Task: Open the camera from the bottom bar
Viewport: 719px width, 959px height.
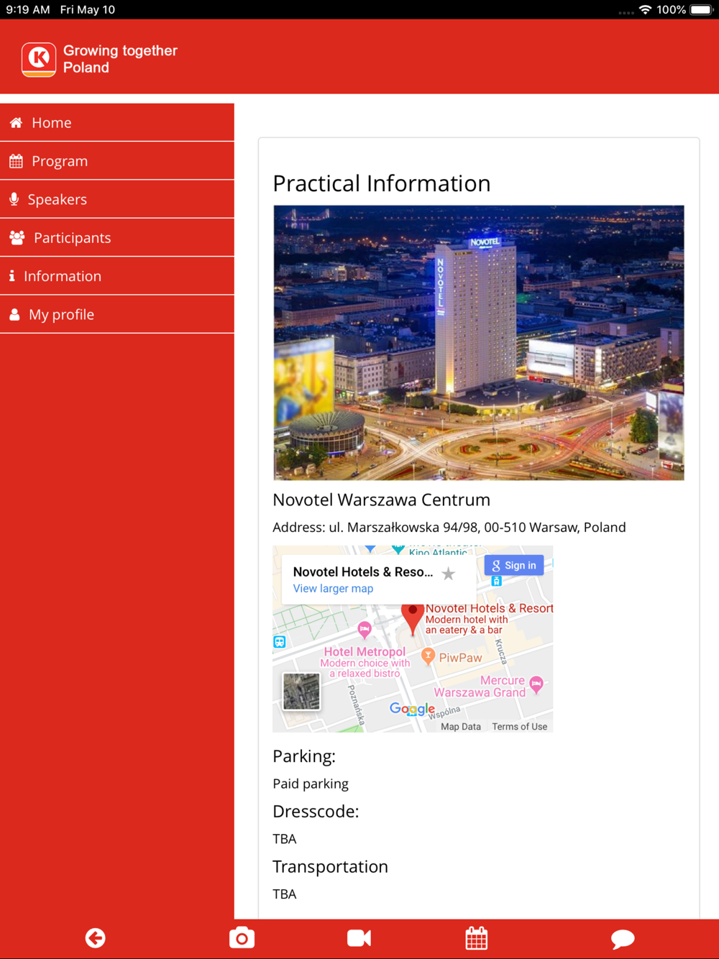Action: click(242, 938)
